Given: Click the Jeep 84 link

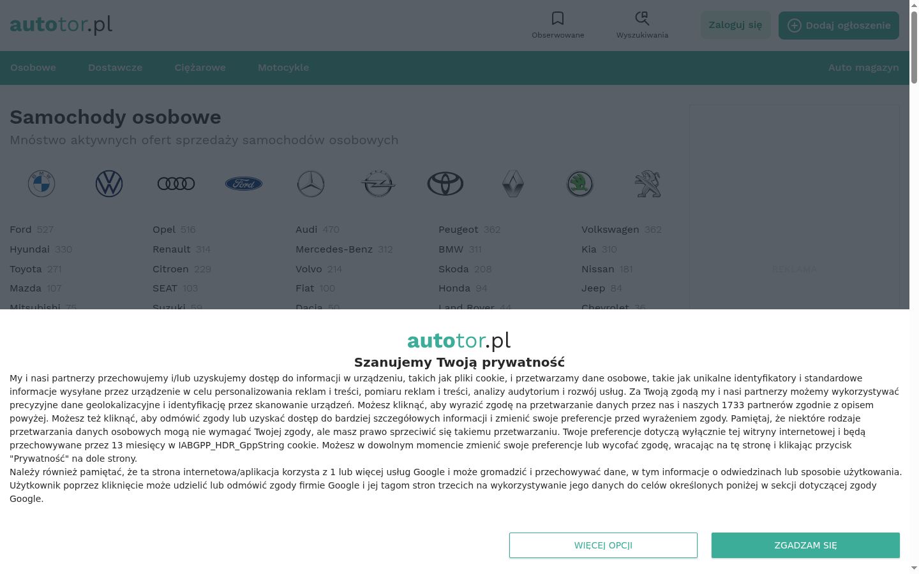Looking at the screenshot, I should tap(602, 288).
